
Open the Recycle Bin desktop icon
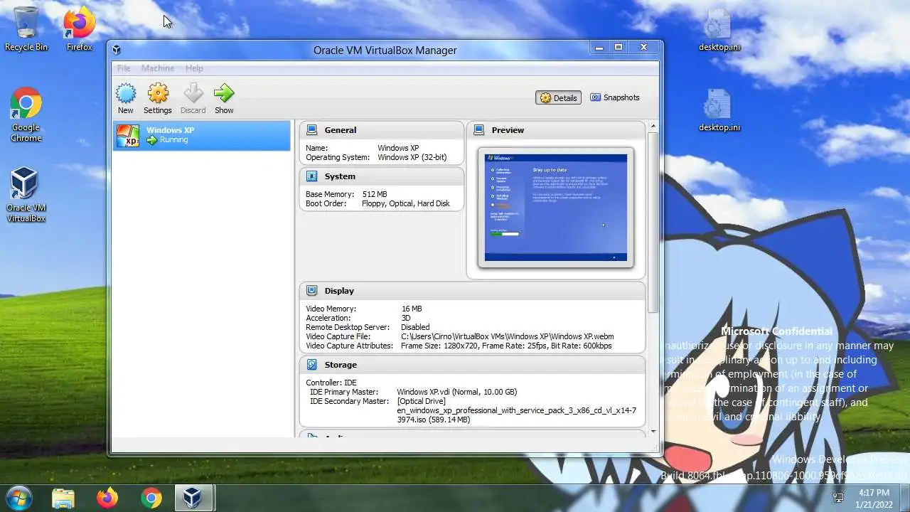coord(26,29)
